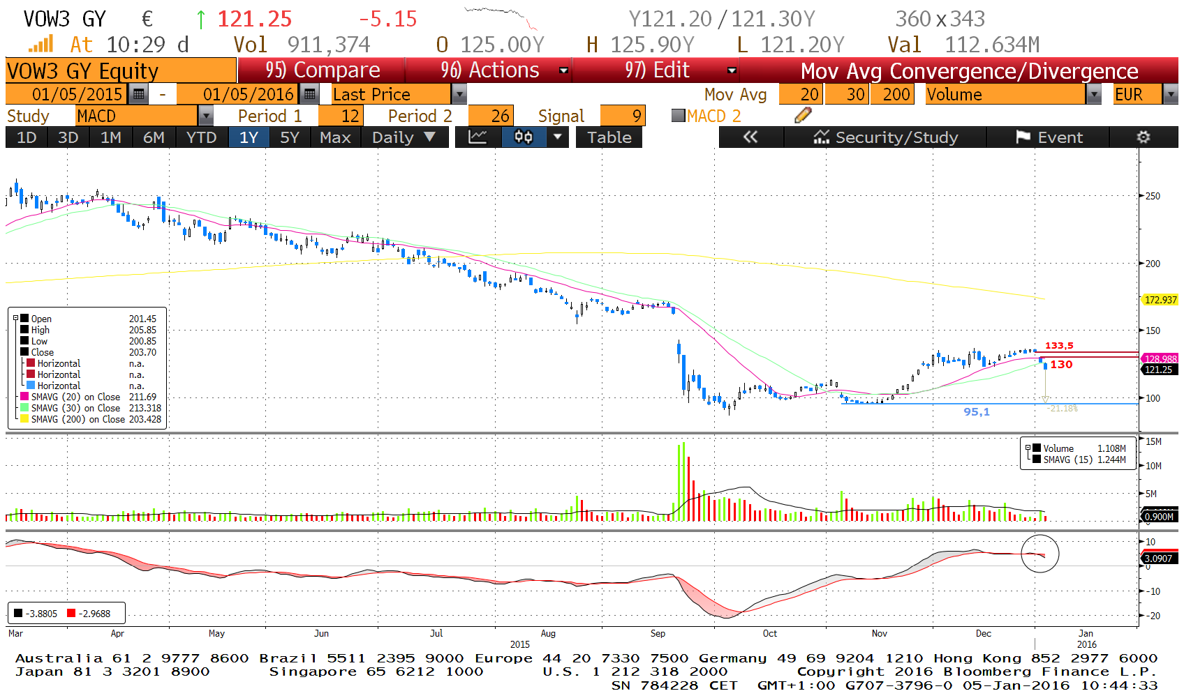Click the intraday sparkline mini chart
The image size is (1184, 698).
click(501, 18)
